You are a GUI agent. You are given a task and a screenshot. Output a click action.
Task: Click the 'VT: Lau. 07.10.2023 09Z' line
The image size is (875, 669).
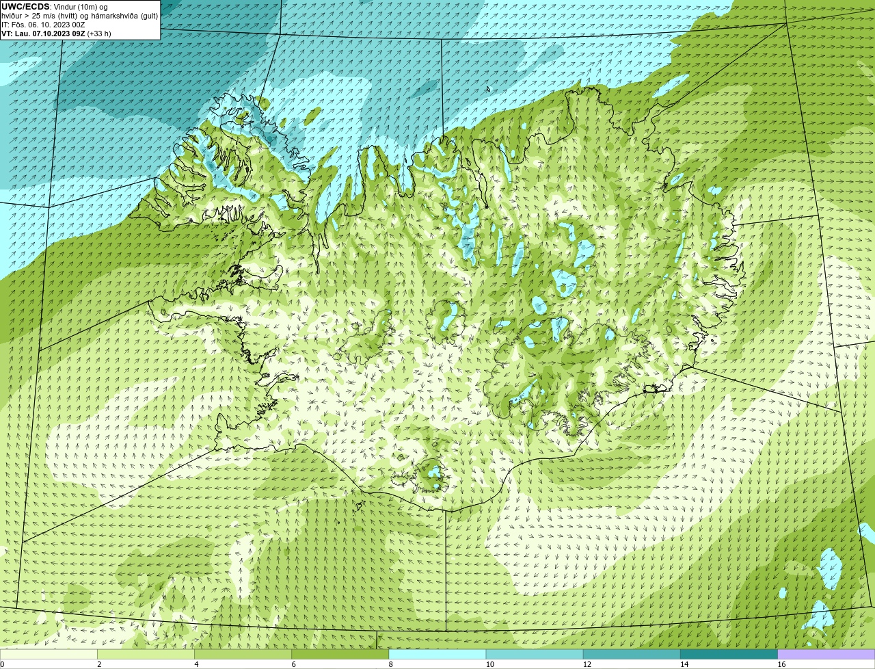pos(43,34)
